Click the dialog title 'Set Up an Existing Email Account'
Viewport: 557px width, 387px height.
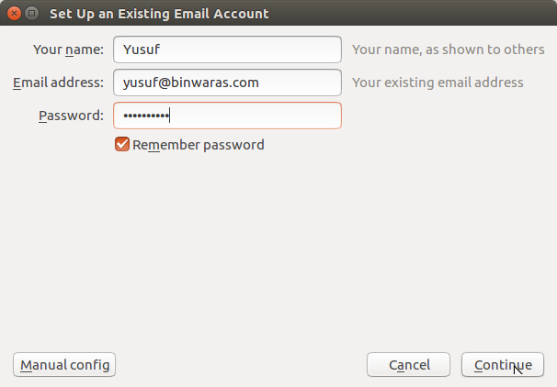[x=159, y=14]
